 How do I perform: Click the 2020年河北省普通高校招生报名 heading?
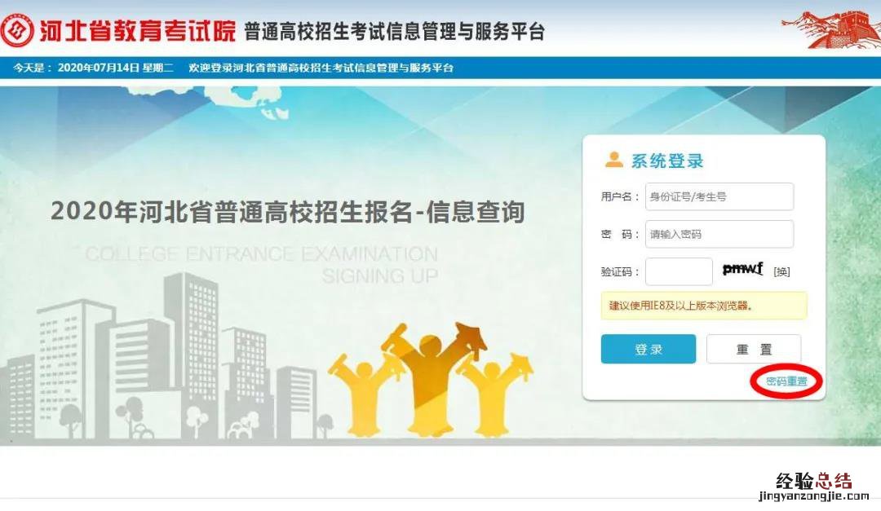[288, 212]
